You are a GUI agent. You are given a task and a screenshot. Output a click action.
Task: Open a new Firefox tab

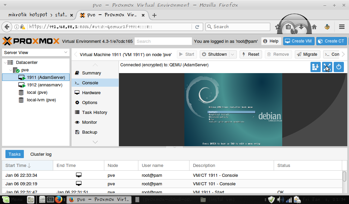[x=154, y=15]
